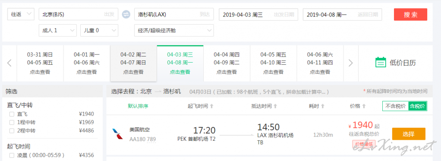Select the 04-02 周二 date tab

pyautogui.click(x=133, y=63)
